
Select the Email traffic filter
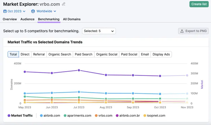coord(145,54)
